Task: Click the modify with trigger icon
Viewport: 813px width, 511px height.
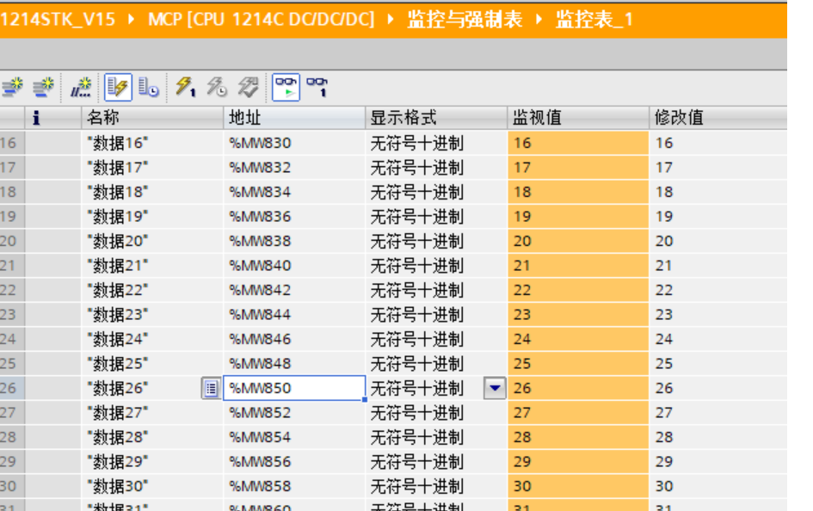Action: [217, 87]
